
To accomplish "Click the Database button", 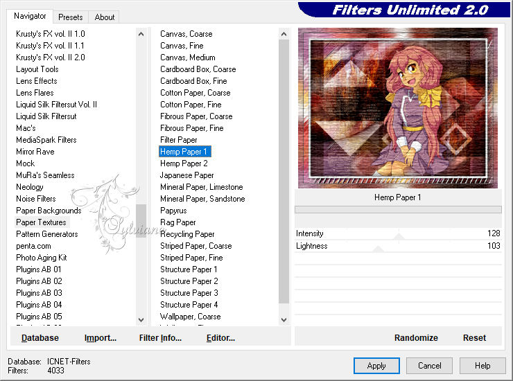I will [x=40, y=338].
